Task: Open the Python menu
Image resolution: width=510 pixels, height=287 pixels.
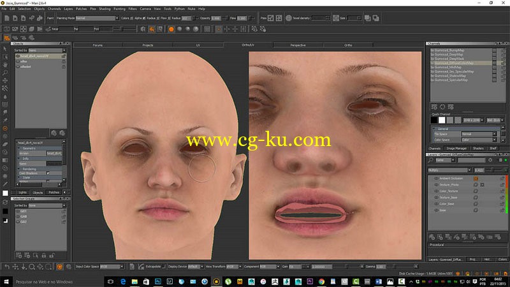Action: (x=179, y=9)
